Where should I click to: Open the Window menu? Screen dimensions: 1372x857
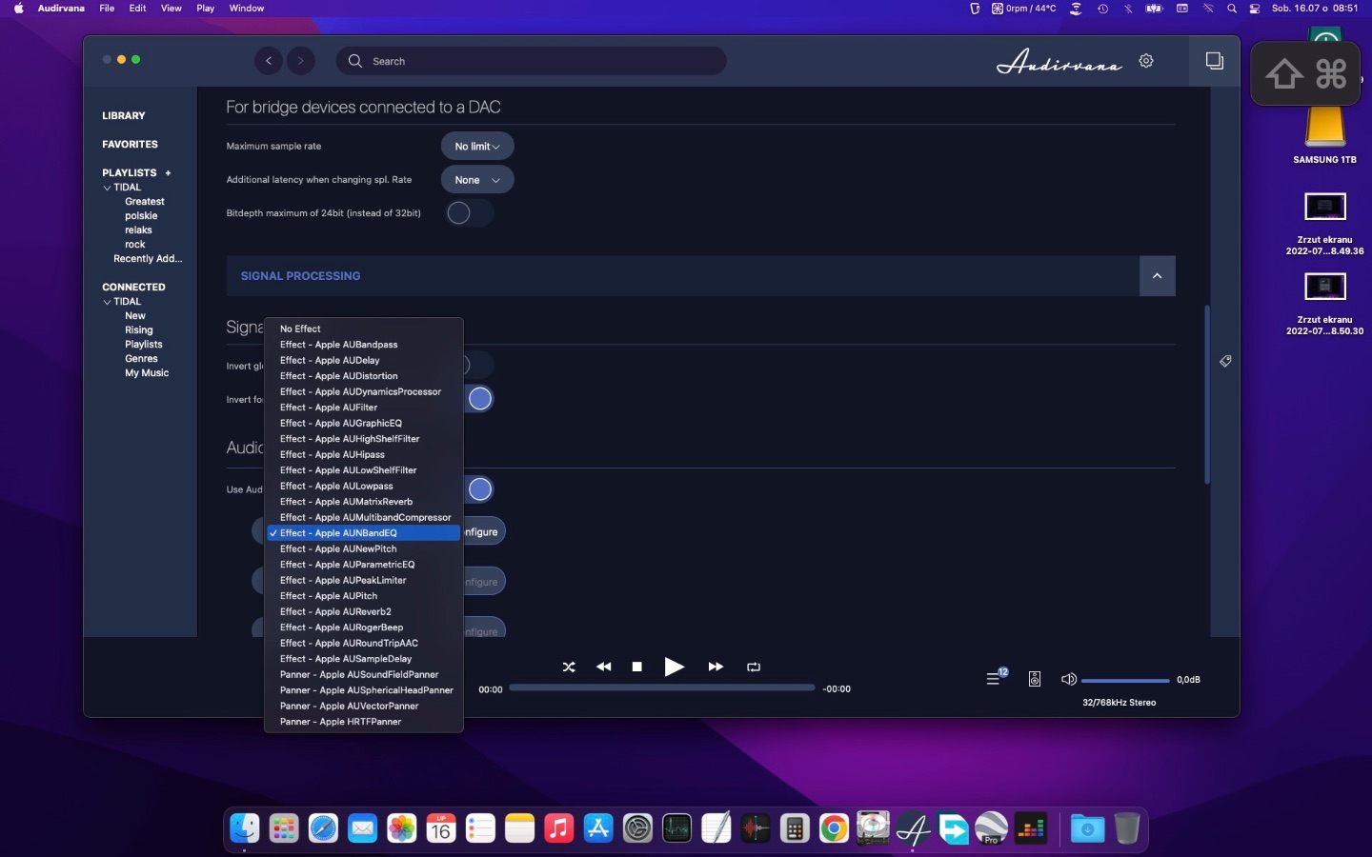(x=247, y=9)
